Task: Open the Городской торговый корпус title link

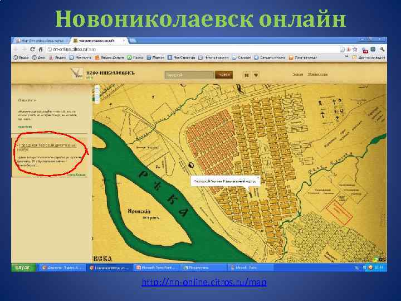Action: point(47,147)
